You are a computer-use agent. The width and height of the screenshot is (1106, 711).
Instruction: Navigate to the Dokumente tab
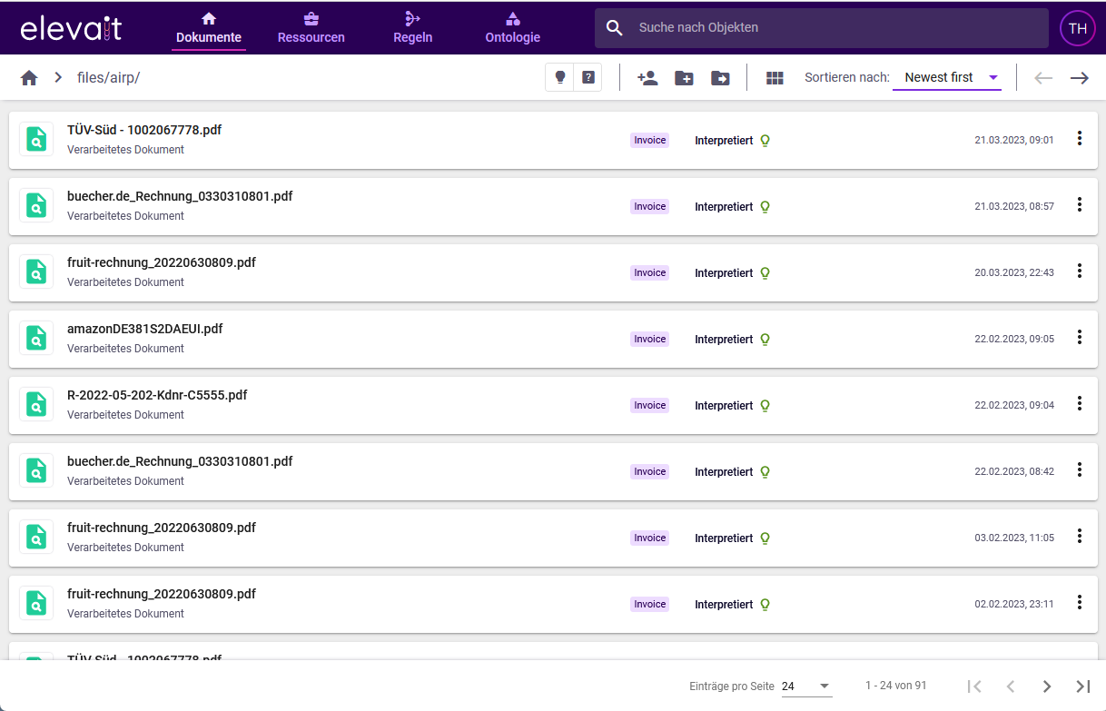208,28
